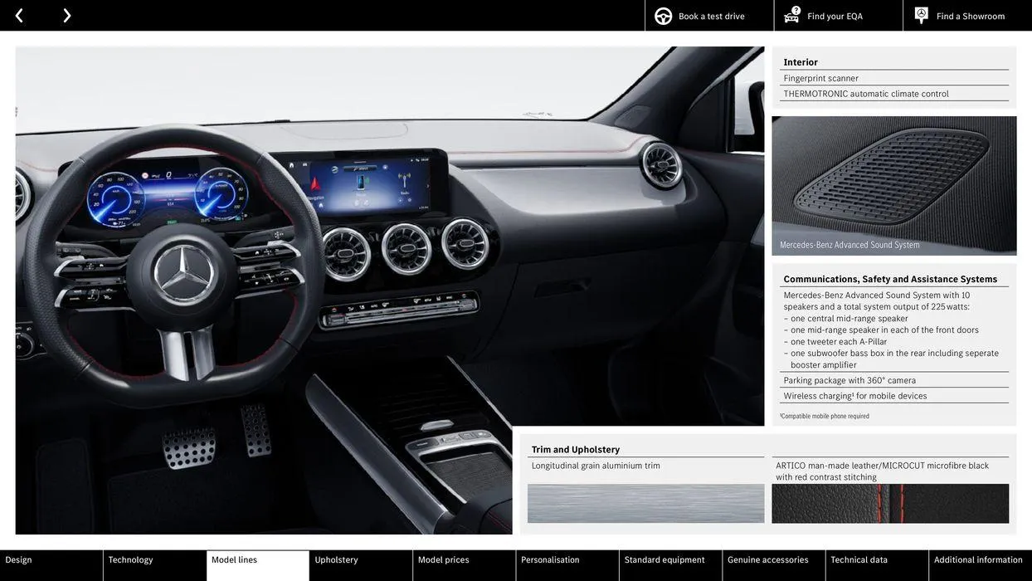Select the ARTICO black leather upholstery swatch
Screen dimensions: 1032x581
[891, 501]
